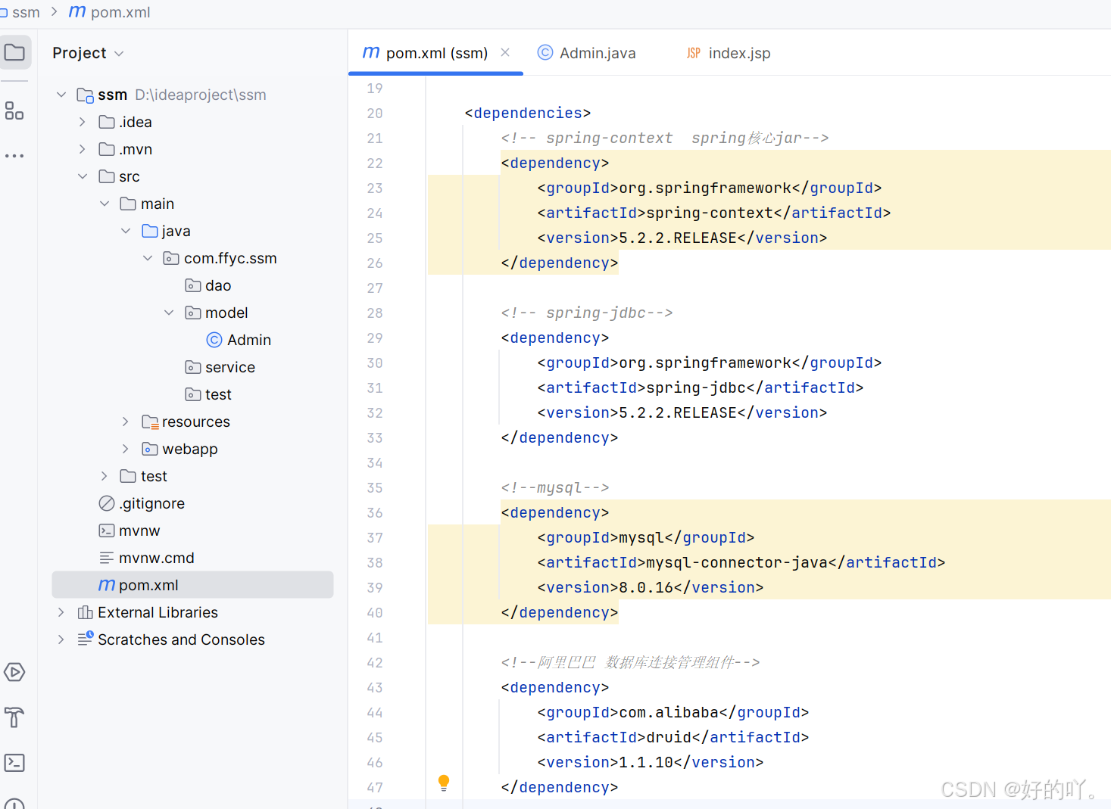Image resolution: width=1111 pixels, height=809 pixels.
Task: Click version 1.1.10 text
Action: (x=646, y=762)
